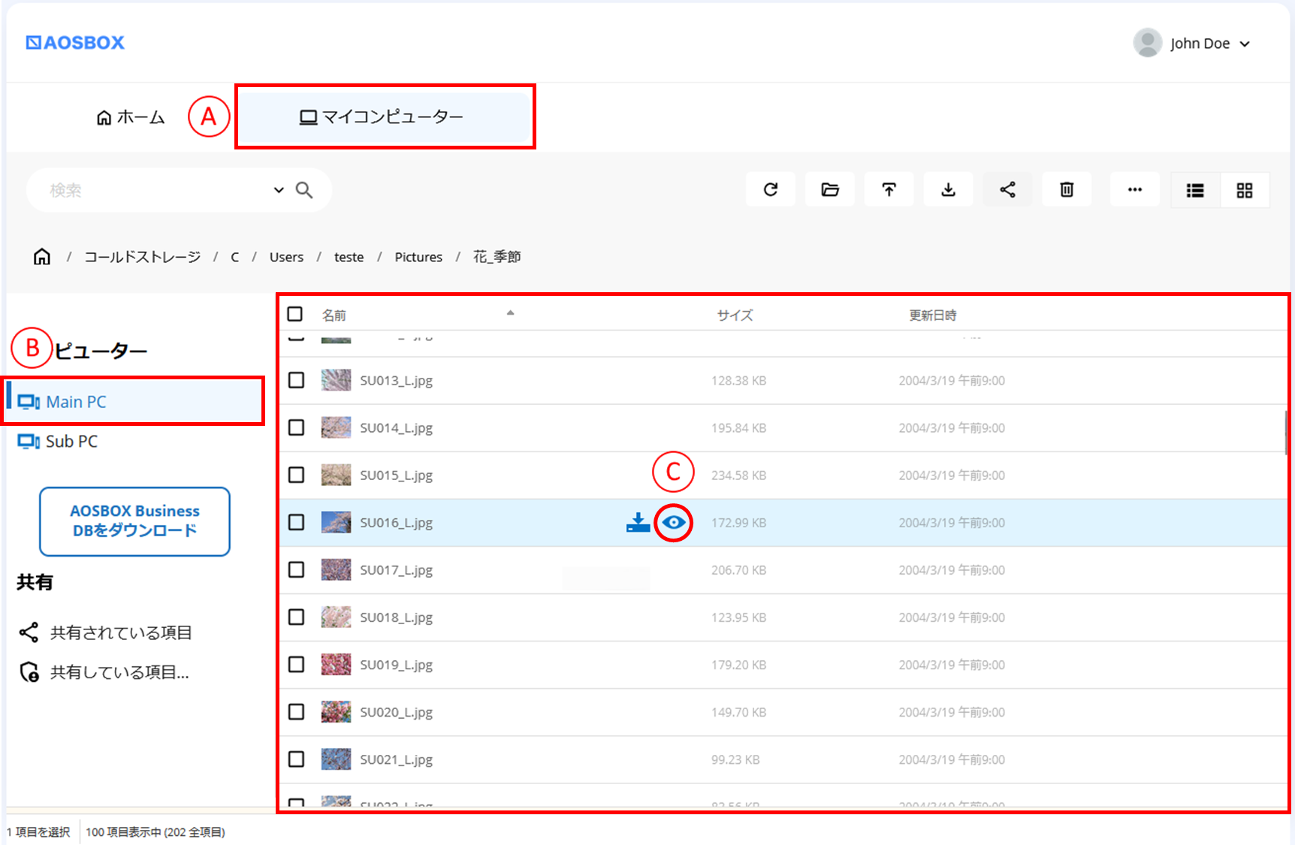Go to Users in the breadcrumb
The height and width of the screenshot is (845, 1295).
coord(286,257)
